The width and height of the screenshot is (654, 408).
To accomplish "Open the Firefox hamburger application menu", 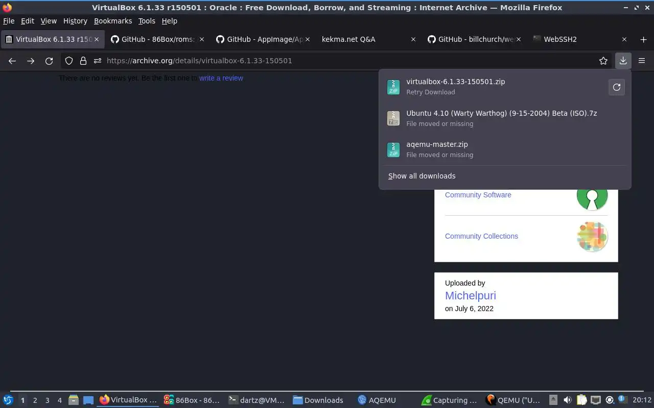I will tap(642, 61).
